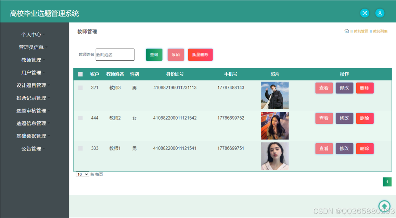
Task: Toggle the select-all checkbox in table header
Action: coord(80,74)
